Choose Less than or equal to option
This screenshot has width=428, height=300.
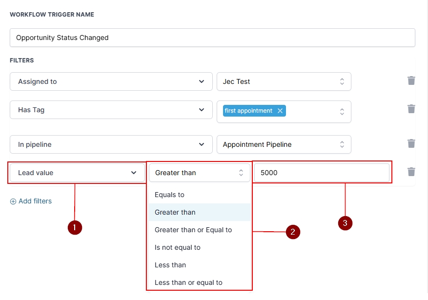coord(188,282)
